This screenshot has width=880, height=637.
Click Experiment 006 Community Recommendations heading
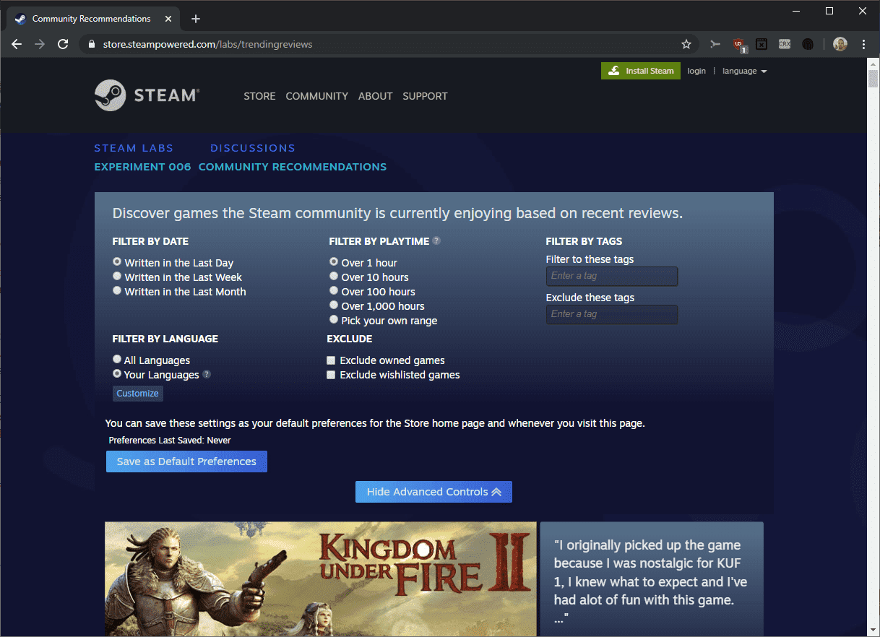click(x=240, y=167)
